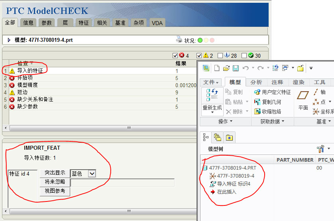
Task: Select the 点 datum point tool
Action: pos(319,102)
